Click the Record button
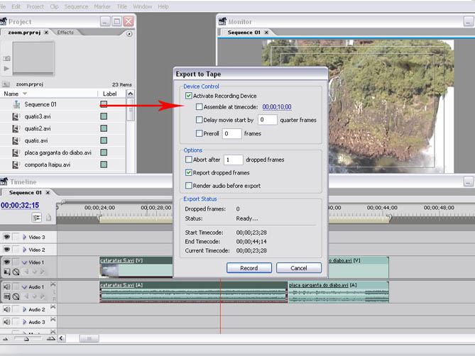The width and height of the screenshot is (475, 356). [249, 268]
